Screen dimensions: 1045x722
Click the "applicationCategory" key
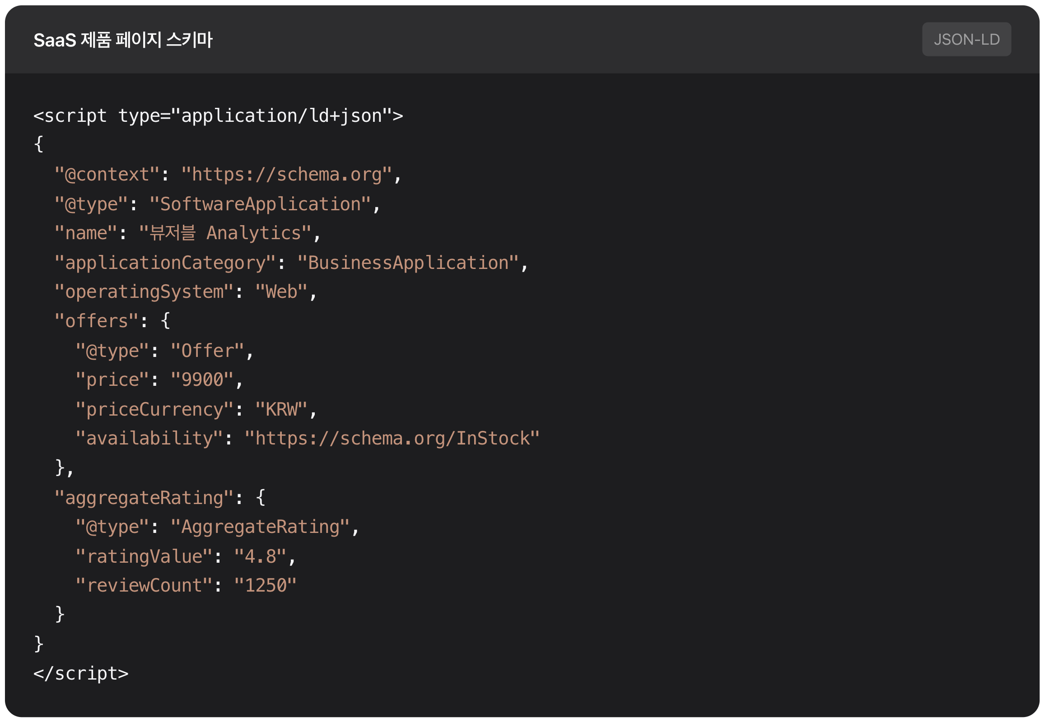coord(165,263)
